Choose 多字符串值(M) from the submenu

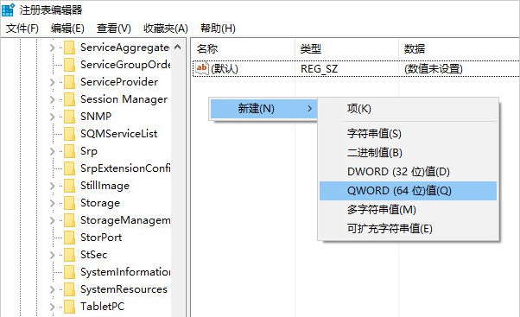(408, 210)
